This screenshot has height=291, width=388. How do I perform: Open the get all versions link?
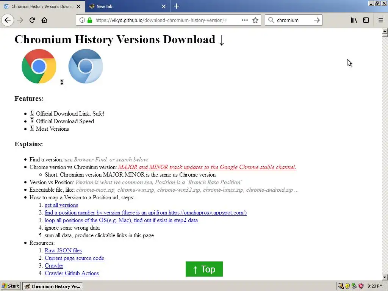click(x=61, y=205)
